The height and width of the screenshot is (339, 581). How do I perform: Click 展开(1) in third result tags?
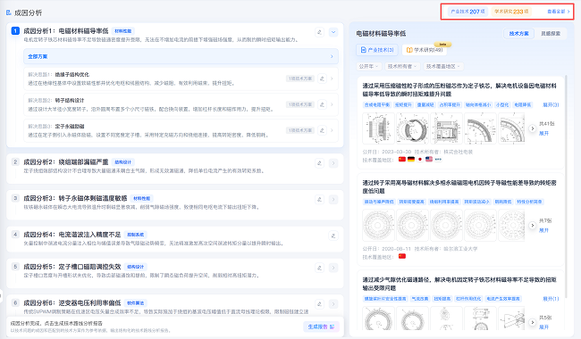click(x=551, y=299)
